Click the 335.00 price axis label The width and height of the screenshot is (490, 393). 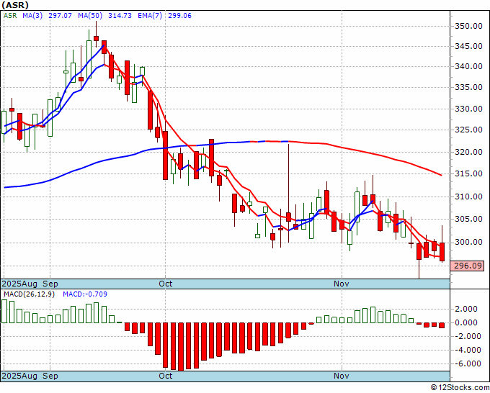468,87
